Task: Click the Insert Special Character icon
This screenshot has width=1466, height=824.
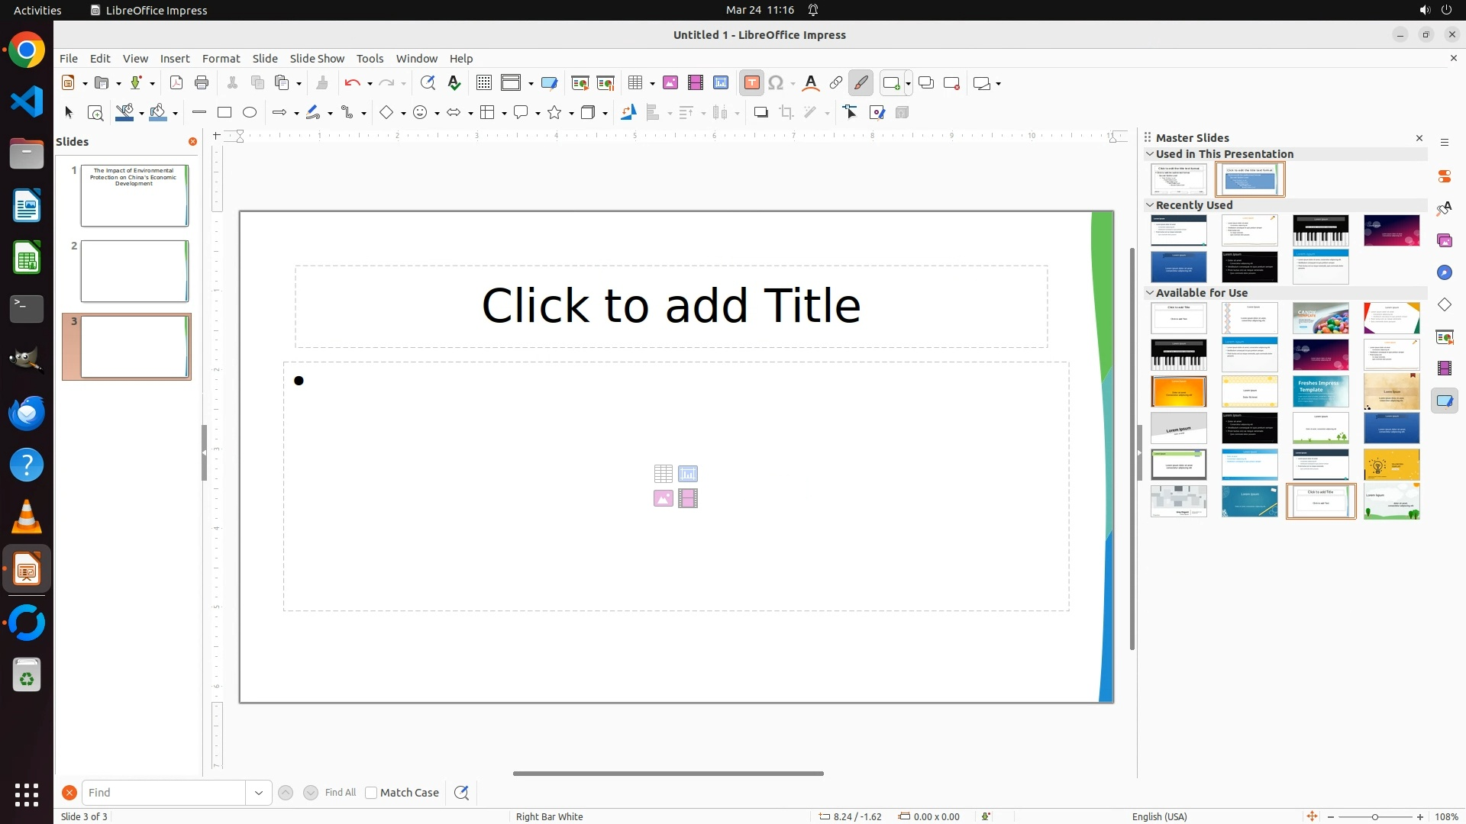Action: [x=777, y=83]
